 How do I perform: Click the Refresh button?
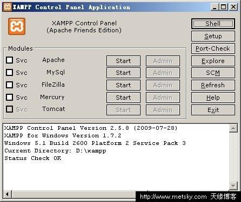pos(213,85)
